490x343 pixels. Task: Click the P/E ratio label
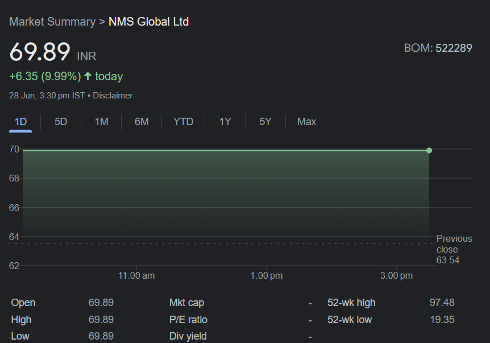188,320
